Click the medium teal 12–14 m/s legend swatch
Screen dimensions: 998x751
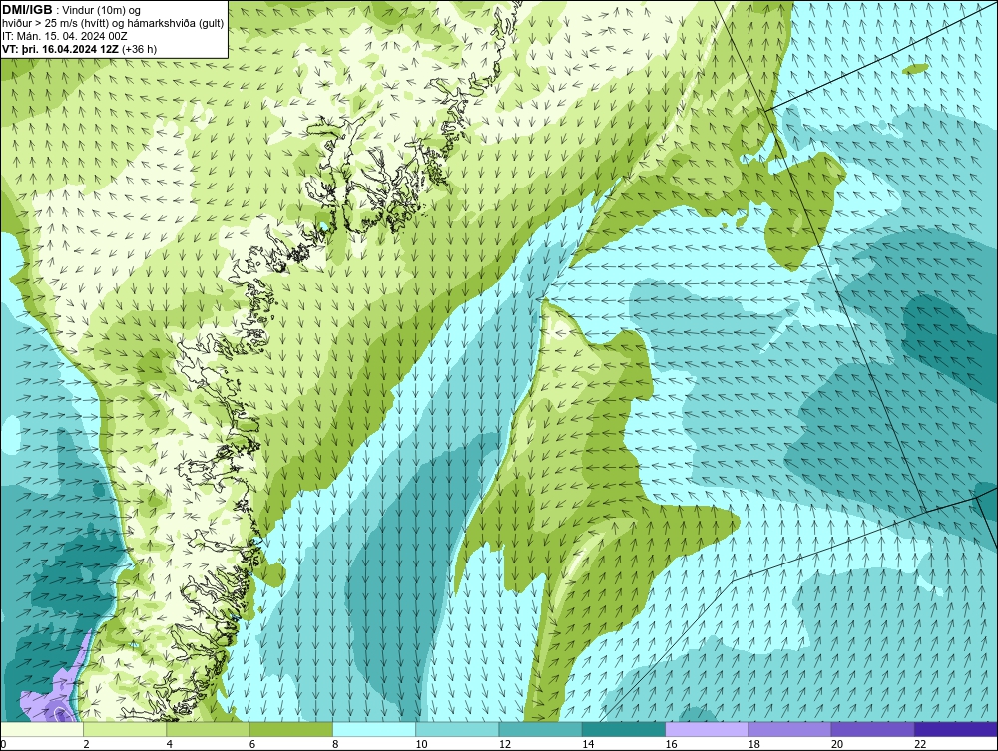[x=540, y=729]
